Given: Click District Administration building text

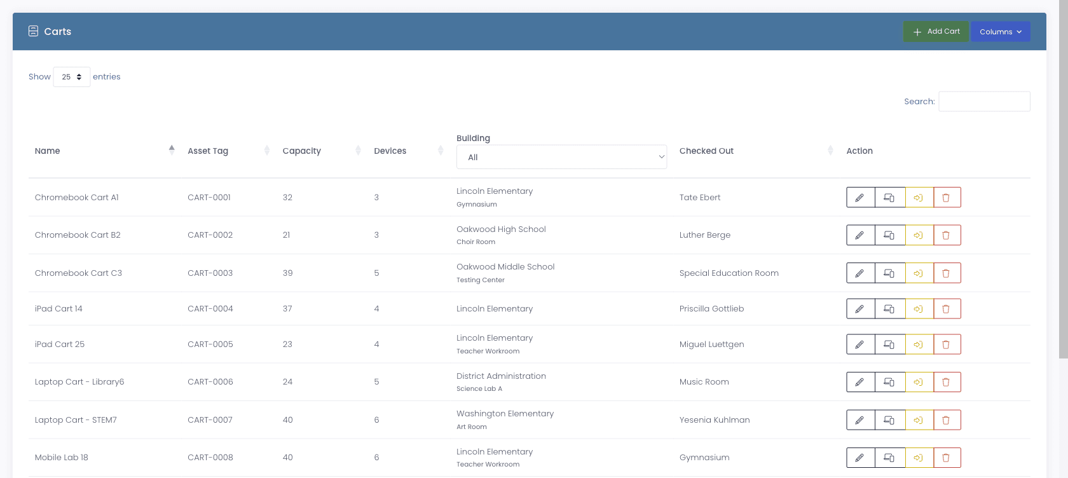Looking at the screenshot, I should 501,376.
